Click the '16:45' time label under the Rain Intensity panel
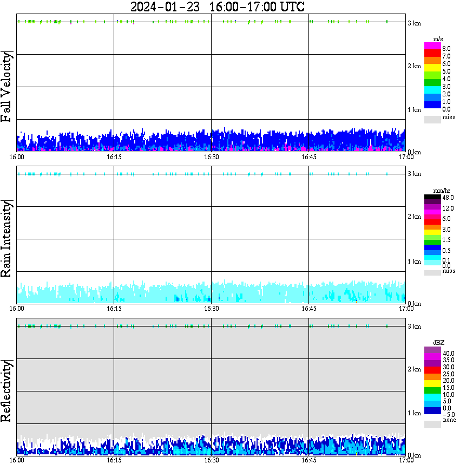This screenshot has height=470, width=460. (308, 309)
